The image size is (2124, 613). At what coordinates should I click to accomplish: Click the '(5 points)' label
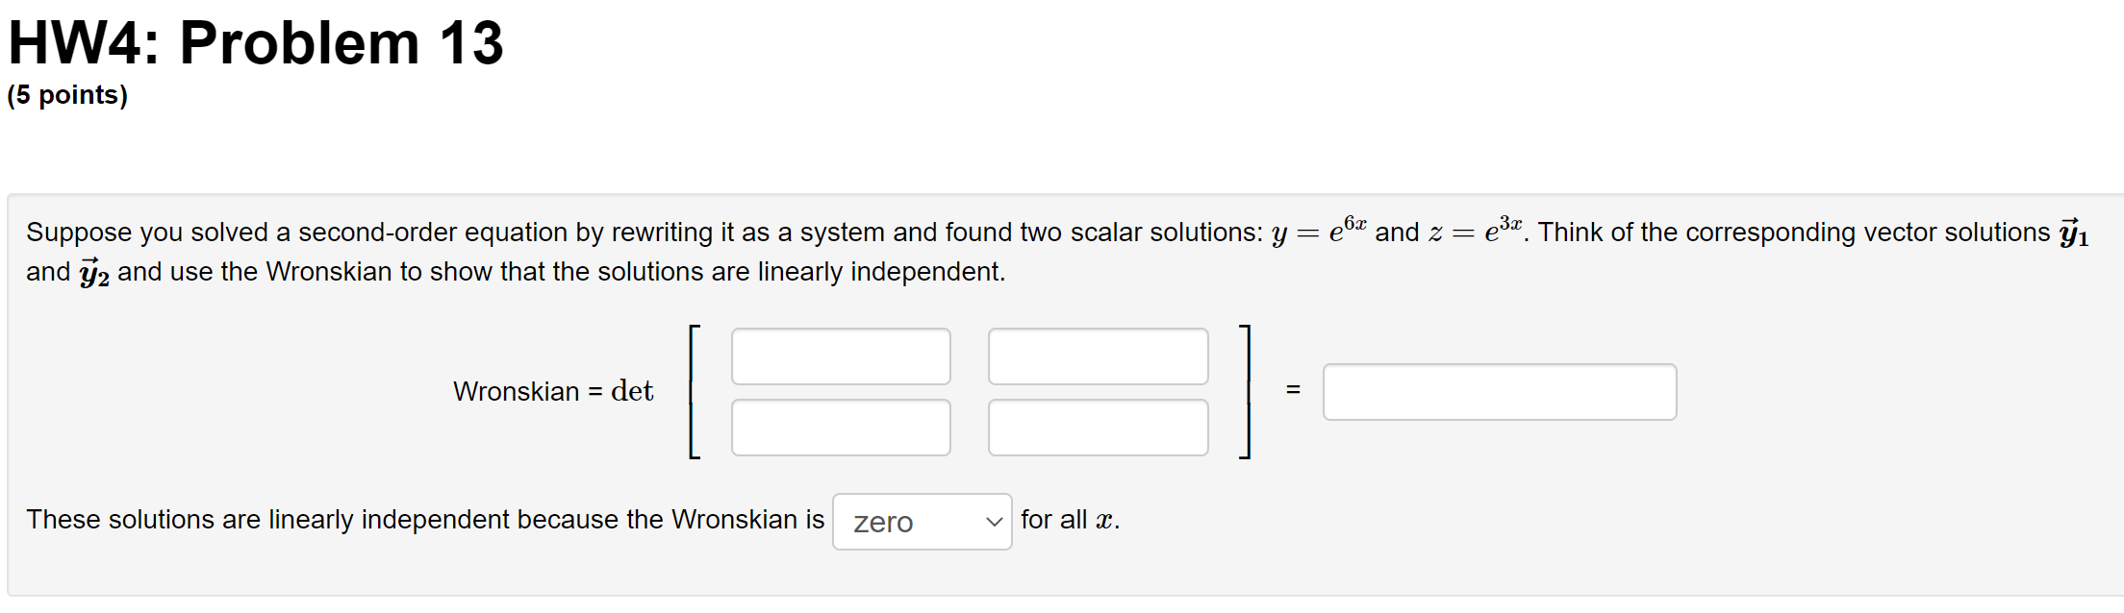tap(67, 95)
